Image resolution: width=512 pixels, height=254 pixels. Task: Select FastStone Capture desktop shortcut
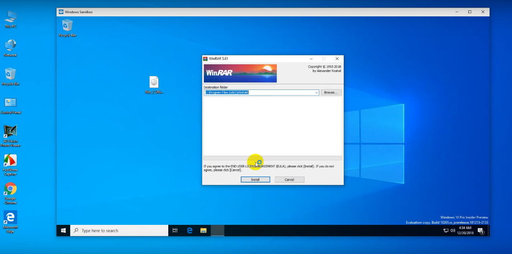tap(10, 165)
